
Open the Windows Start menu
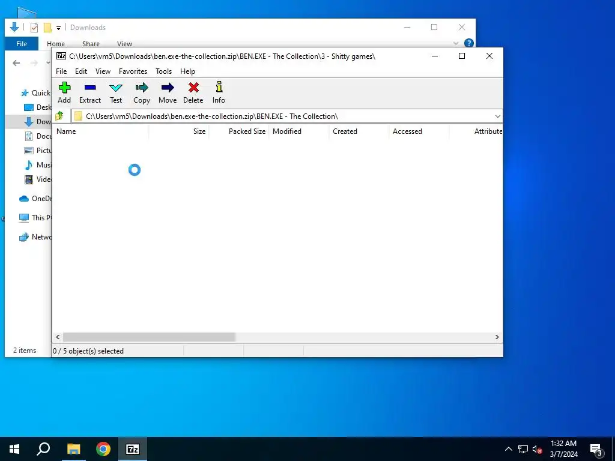point(14,449)
